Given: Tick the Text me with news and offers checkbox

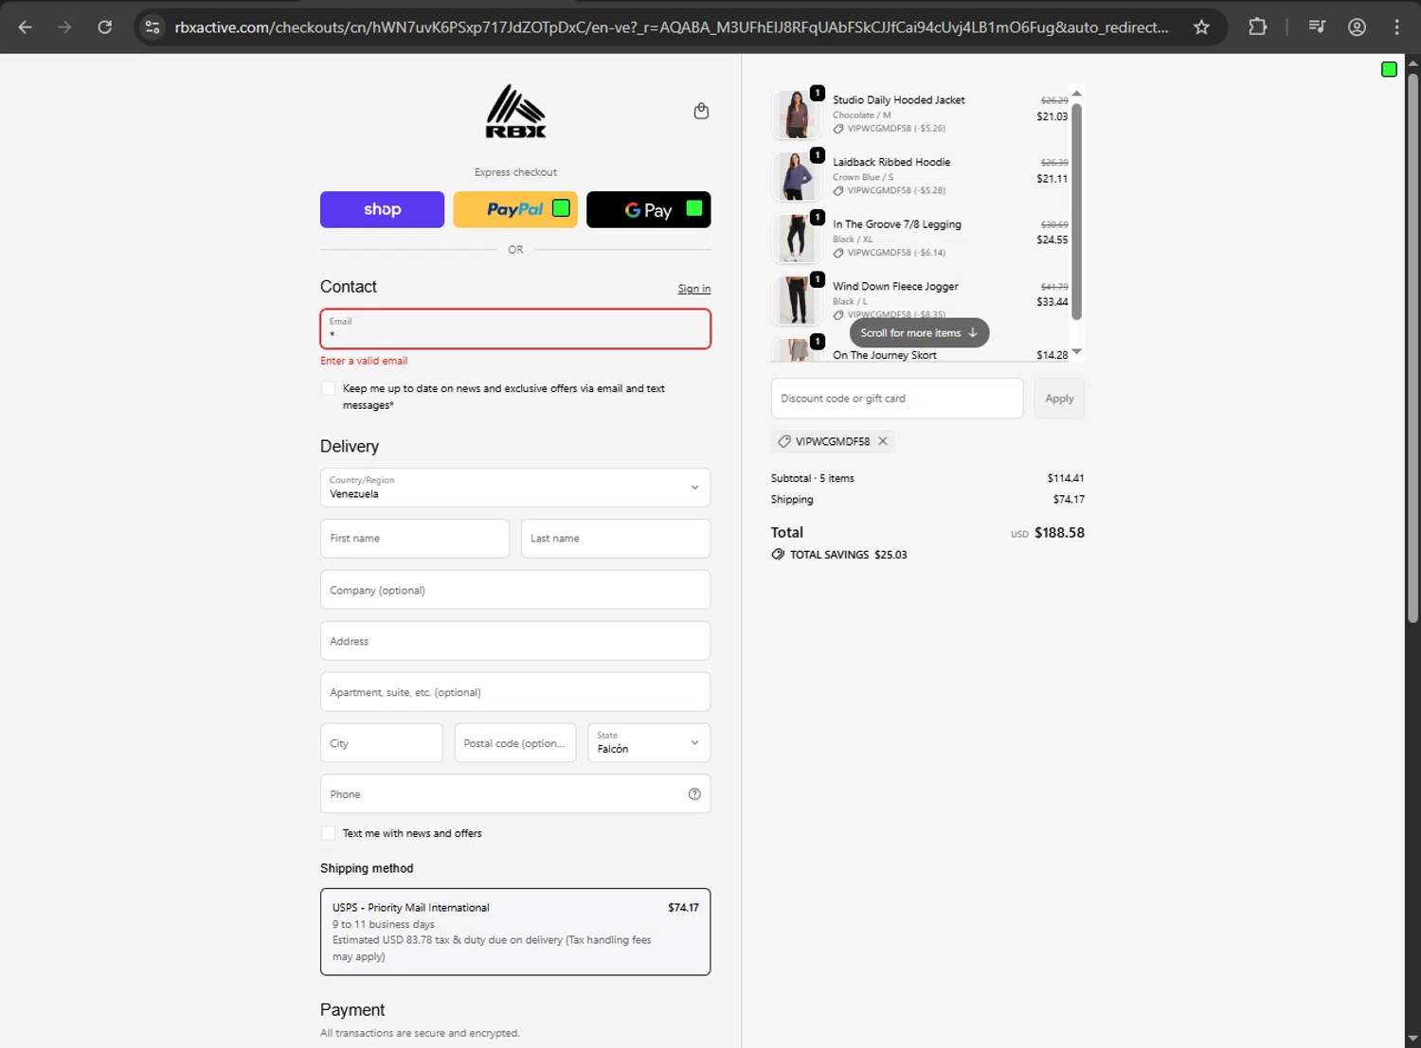Looking at the screenshot, I should click(x=328, y=833).
